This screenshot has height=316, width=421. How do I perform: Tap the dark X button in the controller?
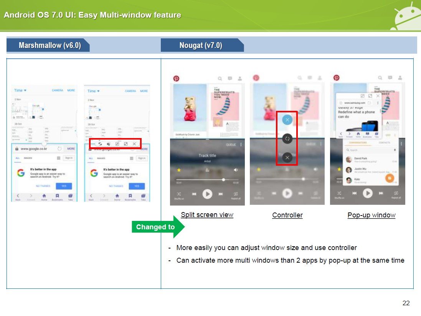pyautogui.click(x=287, y=157)
